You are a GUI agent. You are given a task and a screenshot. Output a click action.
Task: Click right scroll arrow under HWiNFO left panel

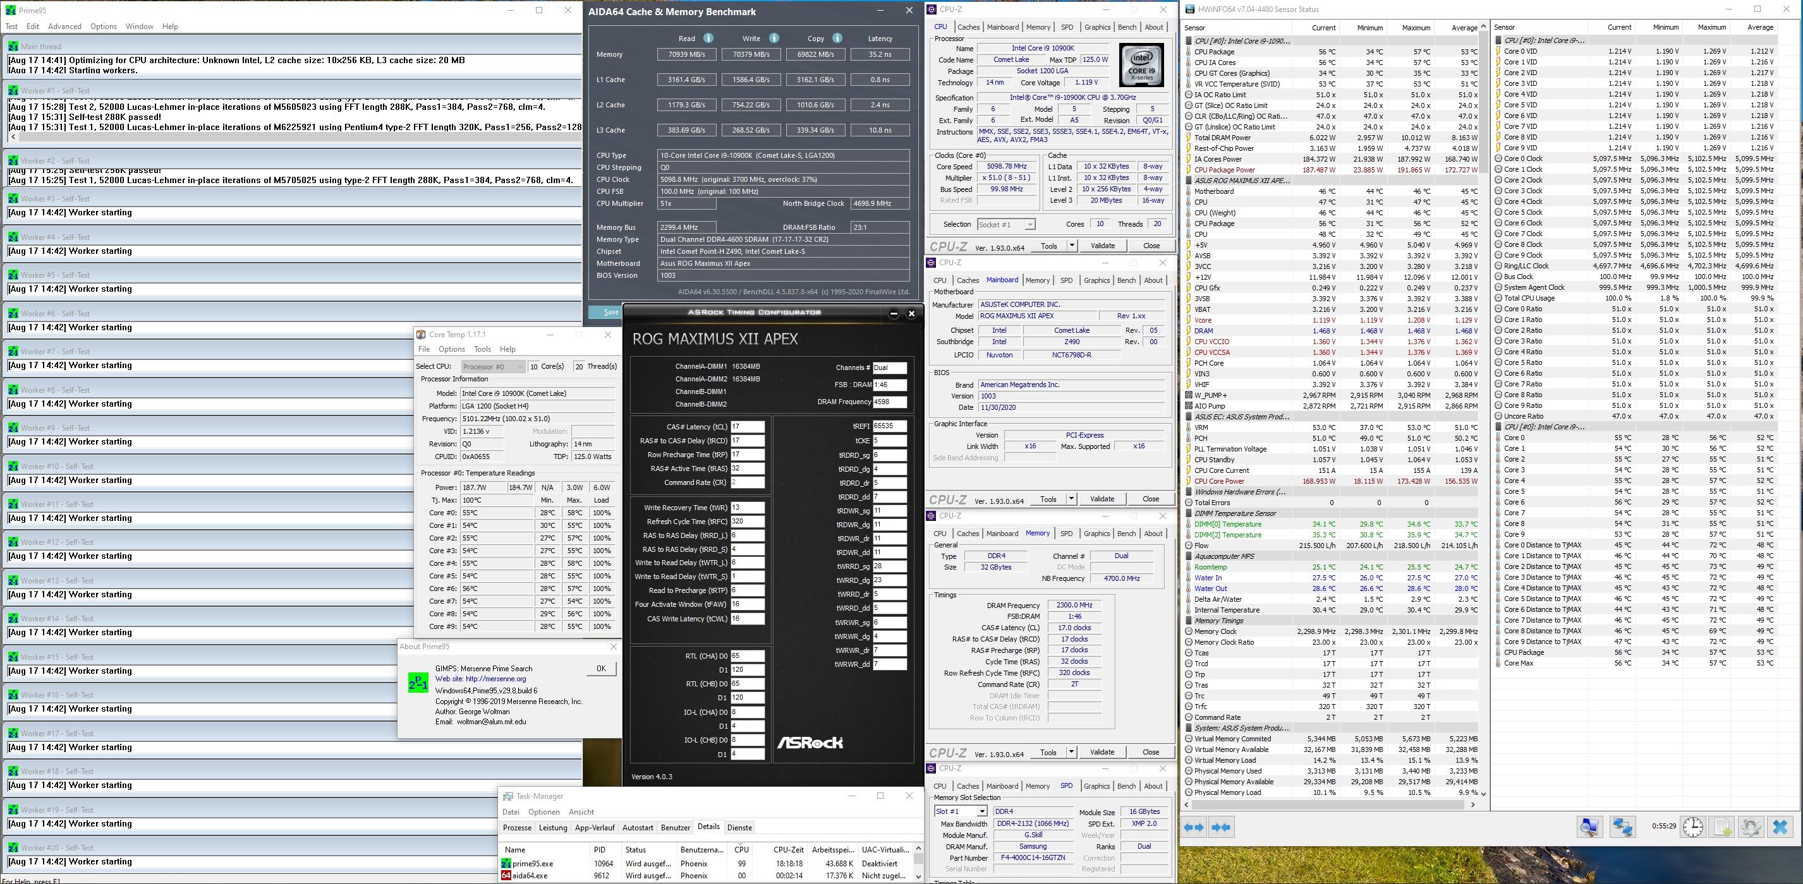pyautogui.click(x=1473, y=804)
